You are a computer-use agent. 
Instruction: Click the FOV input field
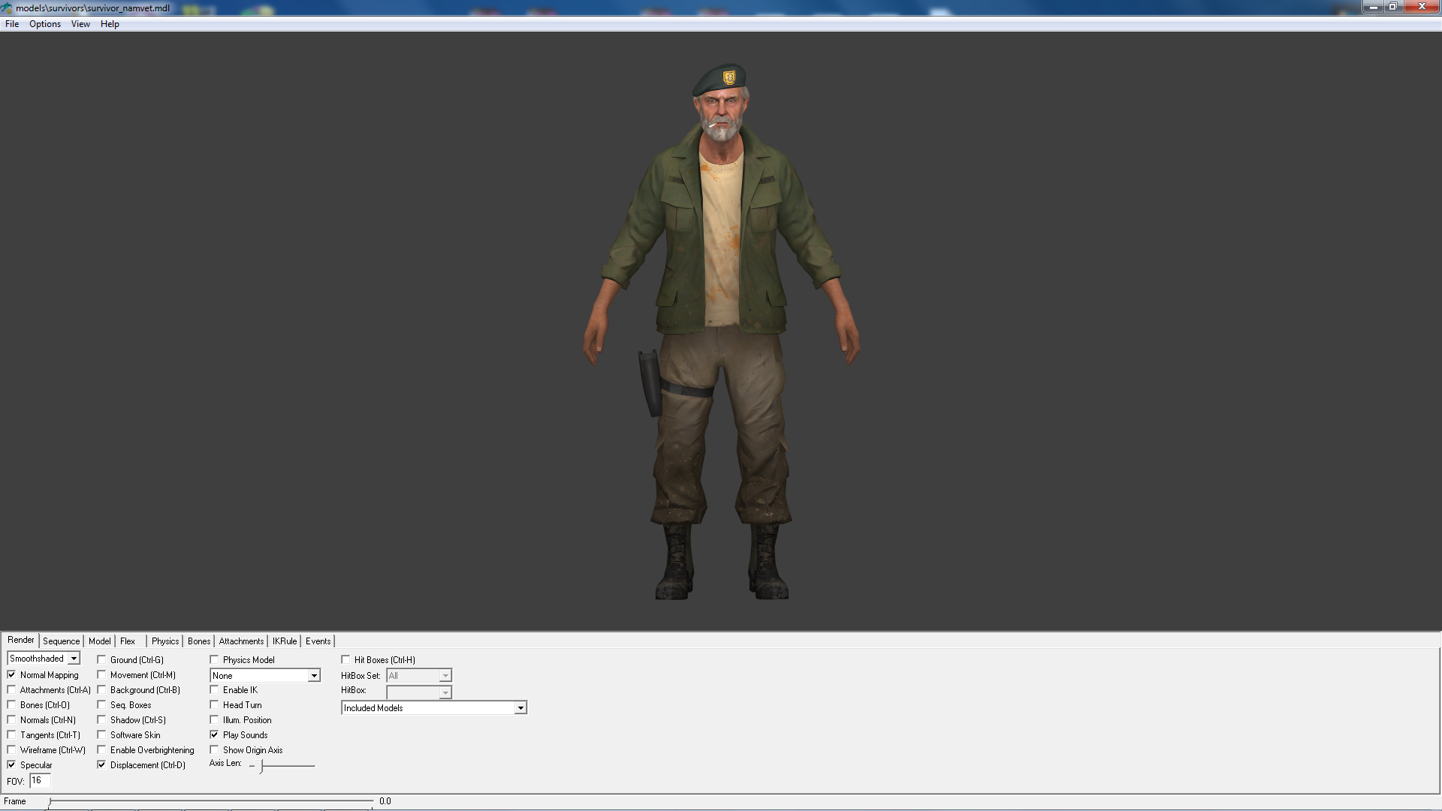(x=40, y=781)
